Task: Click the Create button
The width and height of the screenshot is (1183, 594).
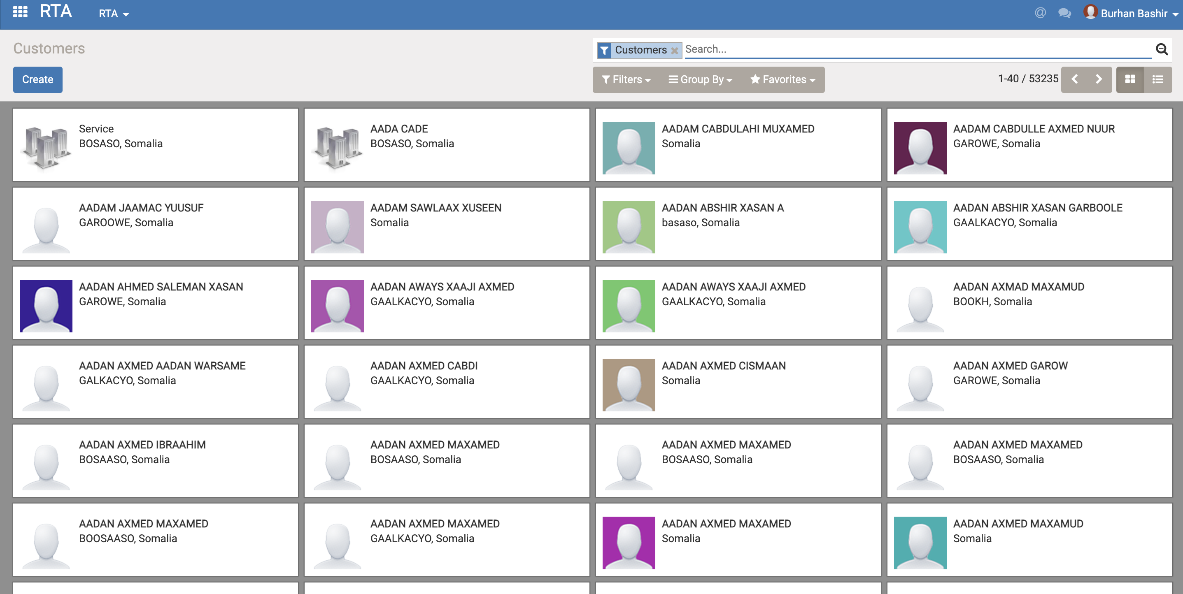Action: pos(37,79)
